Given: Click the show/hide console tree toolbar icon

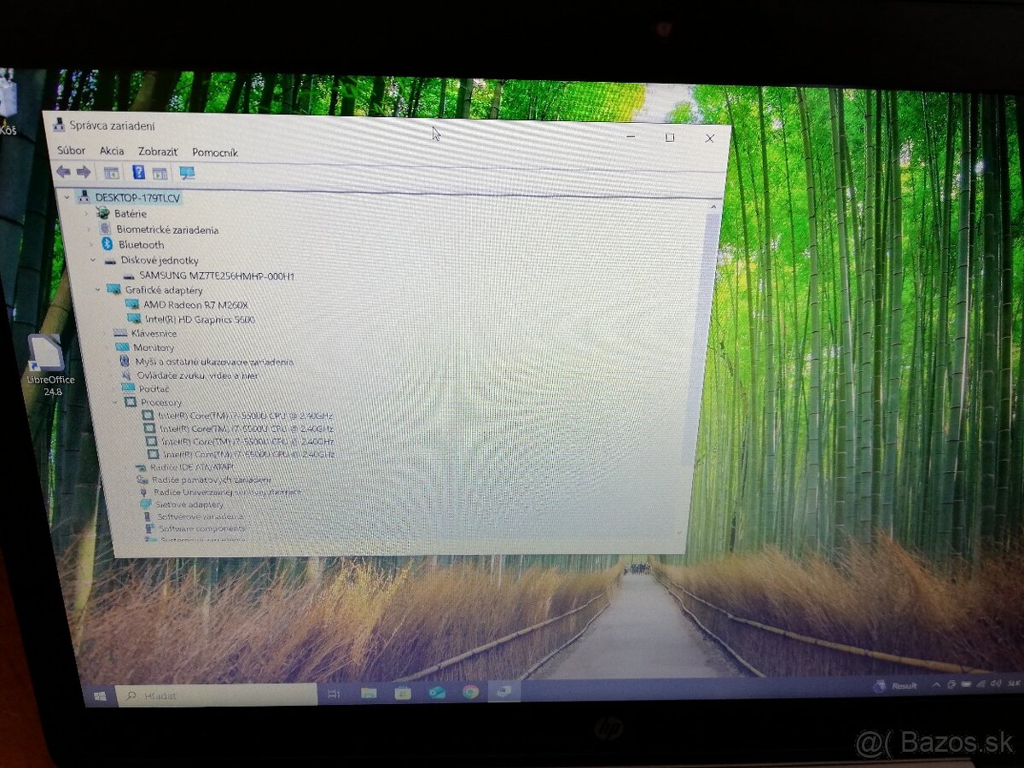Looking at the screenshot, I should tap(112, 172).
